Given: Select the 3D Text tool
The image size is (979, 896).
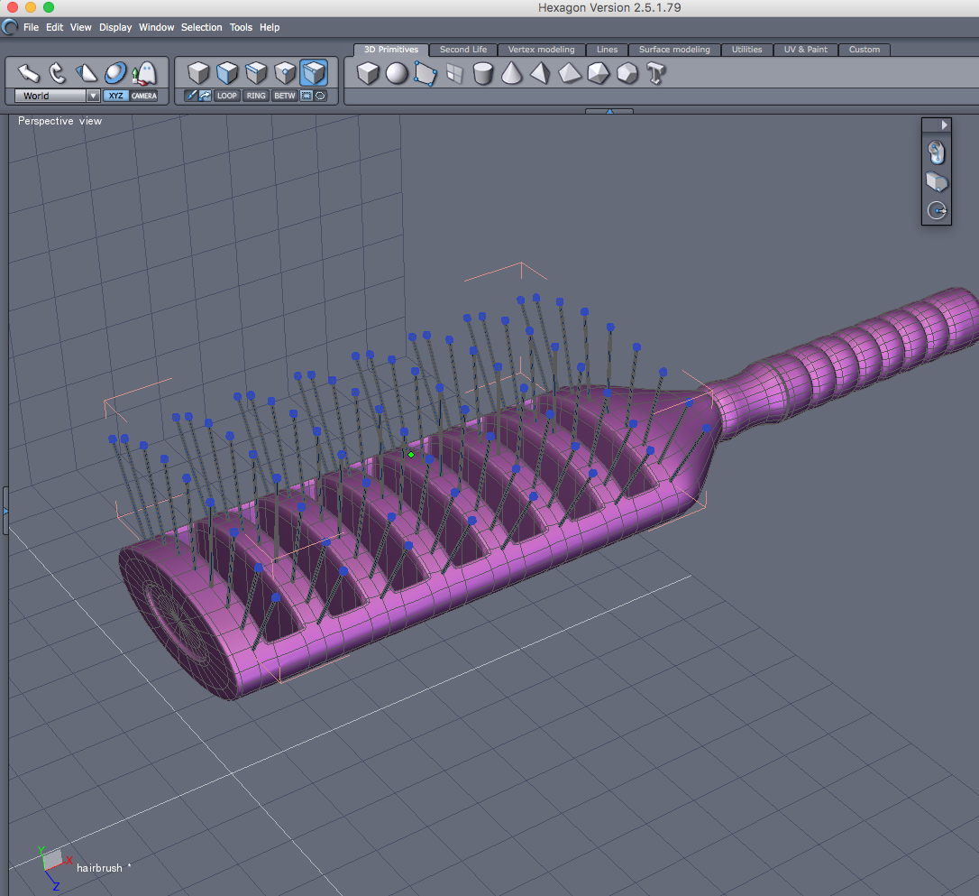Looking at the screenshot, I should point(655,74).
